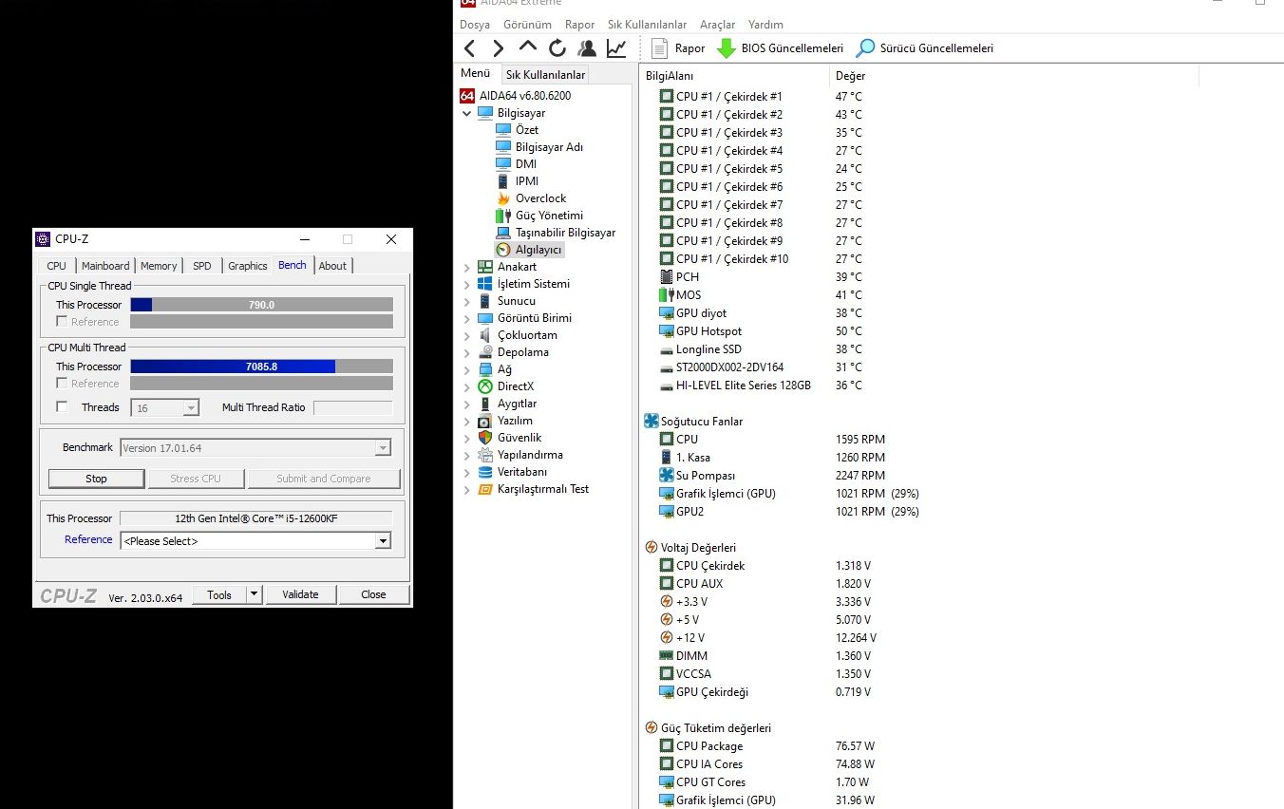Screen dimensions: 1284x809
Task: Open the Görünüm menu
Action: tap(527, 25)
